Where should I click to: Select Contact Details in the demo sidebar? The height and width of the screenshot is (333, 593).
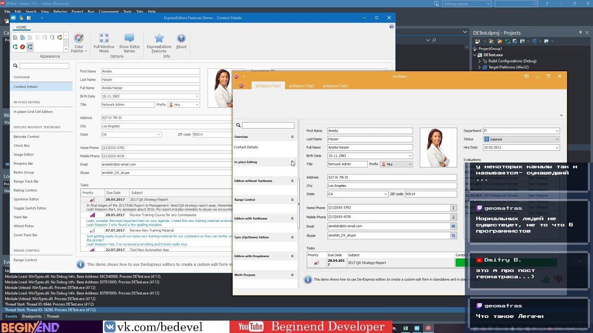[41, 86]
